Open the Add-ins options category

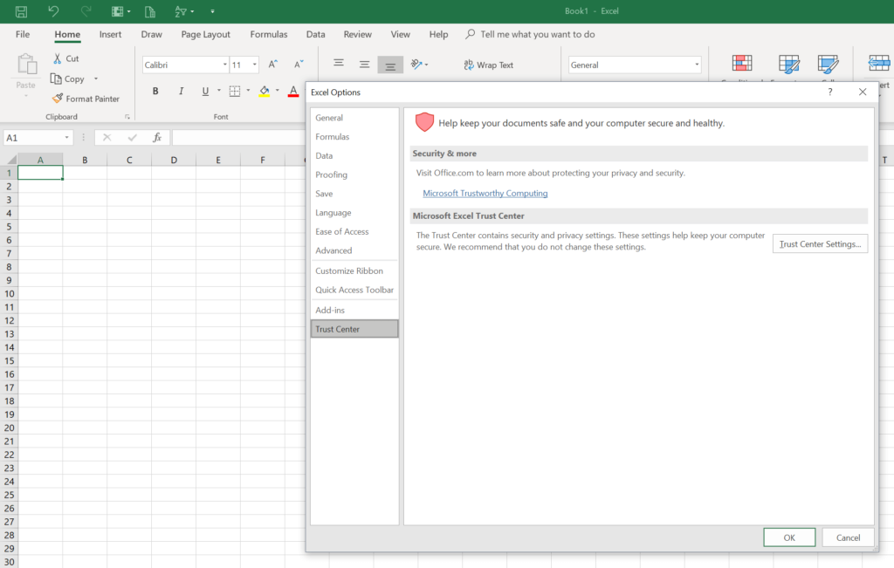pyautogui.click(x=354, y=311)
